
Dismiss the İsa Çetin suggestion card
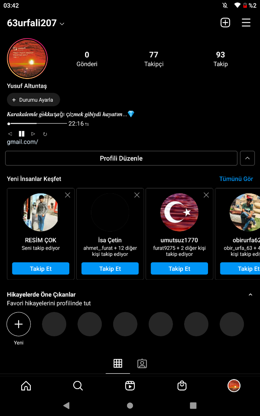point(137,195)
